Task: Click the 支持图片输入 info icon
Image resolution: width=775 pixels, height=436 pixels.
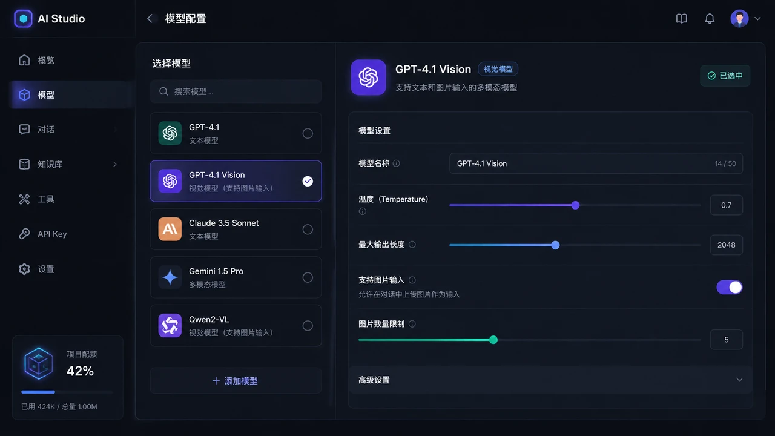Action: pos(412,280)
